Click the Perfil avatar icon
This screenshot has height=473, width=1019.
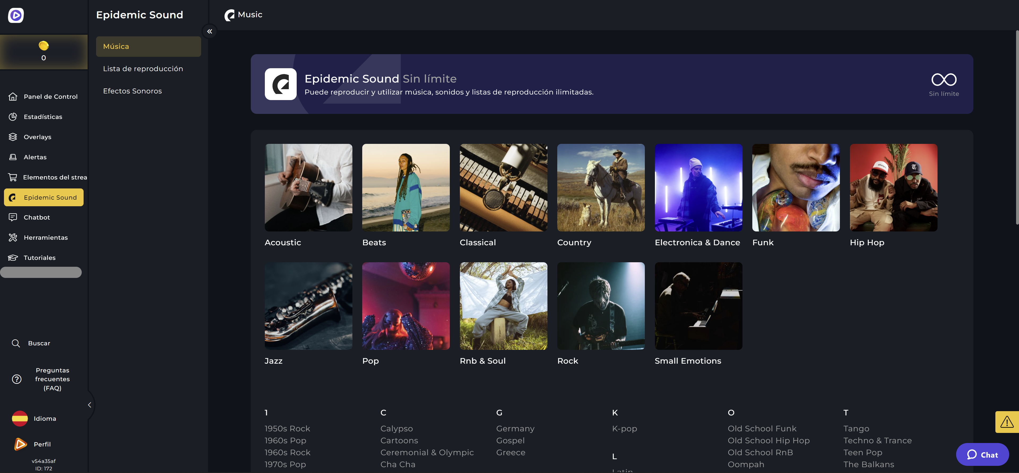click(x=21, y=444)
